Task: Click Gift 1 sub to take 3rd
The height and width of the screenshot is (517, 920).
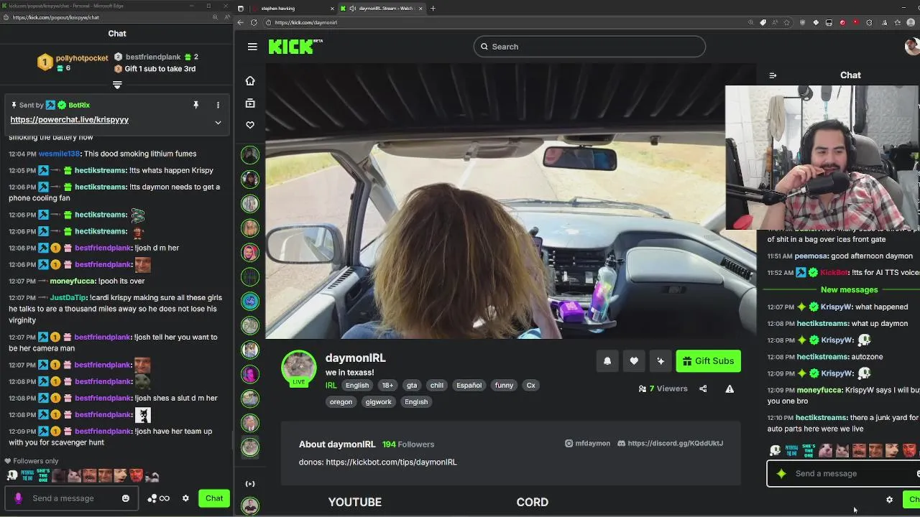Action: (x=160, y=69)
